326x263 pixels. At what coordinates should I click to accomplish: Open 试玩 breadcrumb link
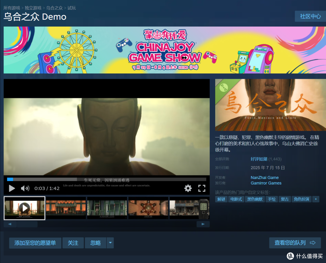click(x=72, y=8)
